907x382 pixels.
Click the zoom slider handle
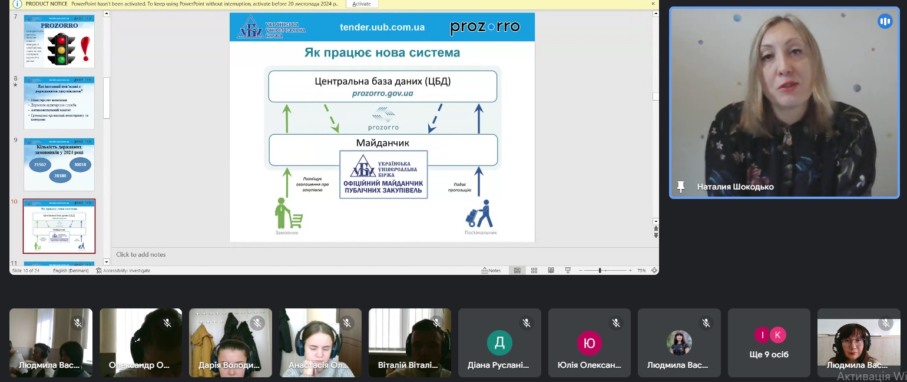pyautogui.click(x=600, y=271)
